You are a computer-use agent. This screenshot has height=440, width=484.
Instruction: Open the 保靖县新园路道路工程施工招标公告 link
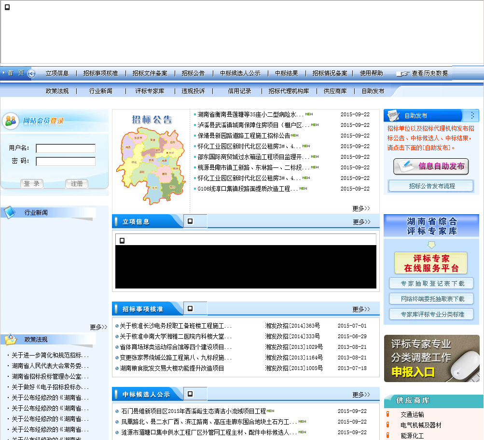coord(244,136)
